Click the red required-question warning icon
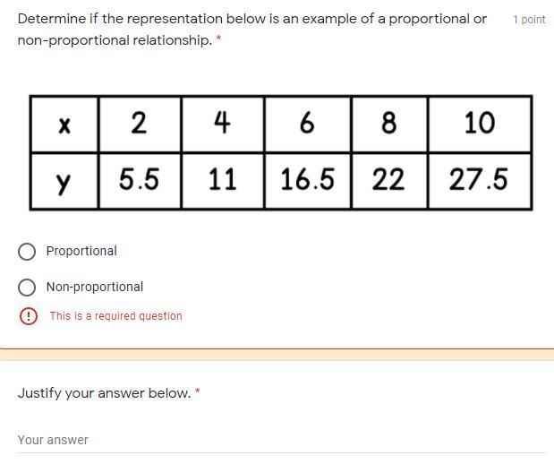Image resolution: width=554 pixels, height=464 pixels. coord(29,316)
